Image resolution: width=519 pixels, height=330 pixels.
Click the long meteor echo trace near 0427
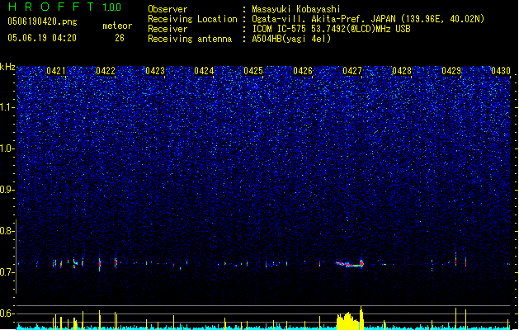tap(350, 264)
